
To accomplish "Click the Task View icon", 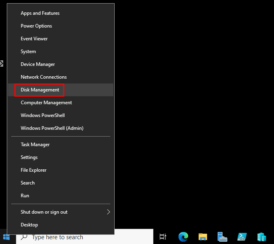I will coord(163,237).
